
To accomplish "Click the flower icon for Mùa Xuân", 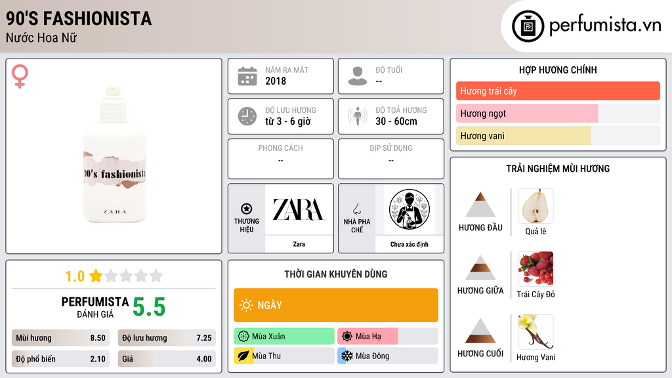I will (243, 337).
